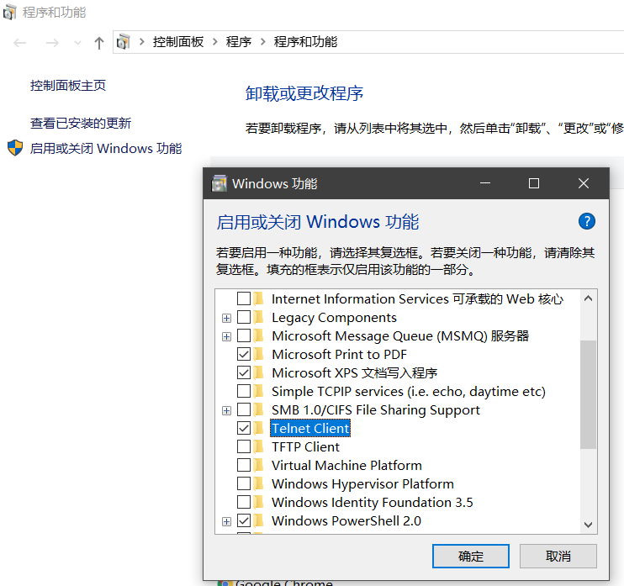Click the 确定 button
Image resolution: width=624 pixels, height=586 pixels.
click(470, 556)
